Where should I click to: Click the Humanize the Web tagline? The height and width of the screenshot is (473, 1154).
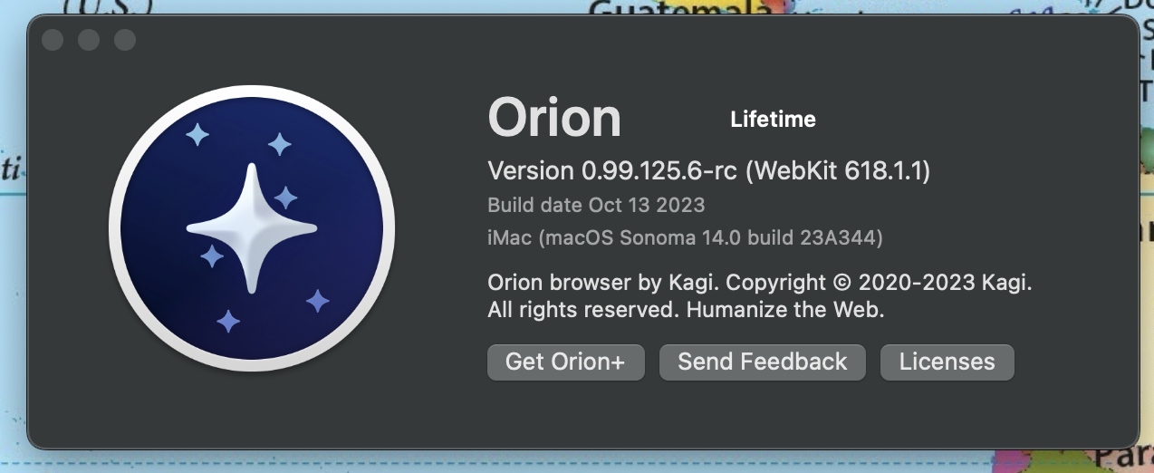[x=784, y=310]
